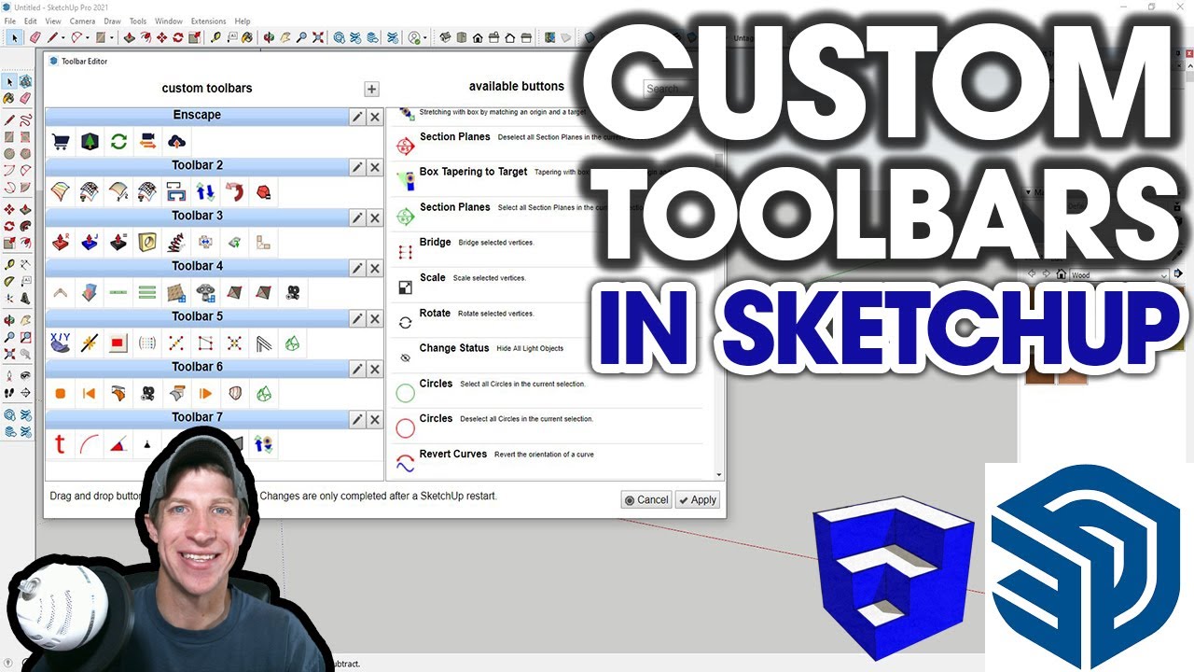Open 3D Warehouse from top toolbar
Image resolution: width=1194 pixels, height=672 pixels.
coord(339,37)
